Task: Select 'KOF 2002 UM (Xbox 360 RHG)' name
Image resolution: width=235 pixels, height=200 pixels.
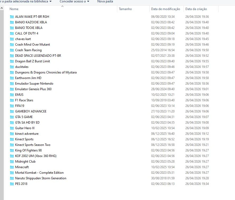Action: (x=36, y=156)
